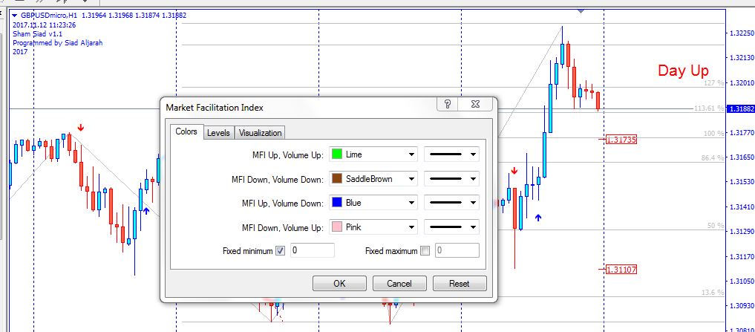Viewport: 755px width, 332px height.
Task: Close the Market Facilitation Index dialog
Action: [x=479, y=105]
